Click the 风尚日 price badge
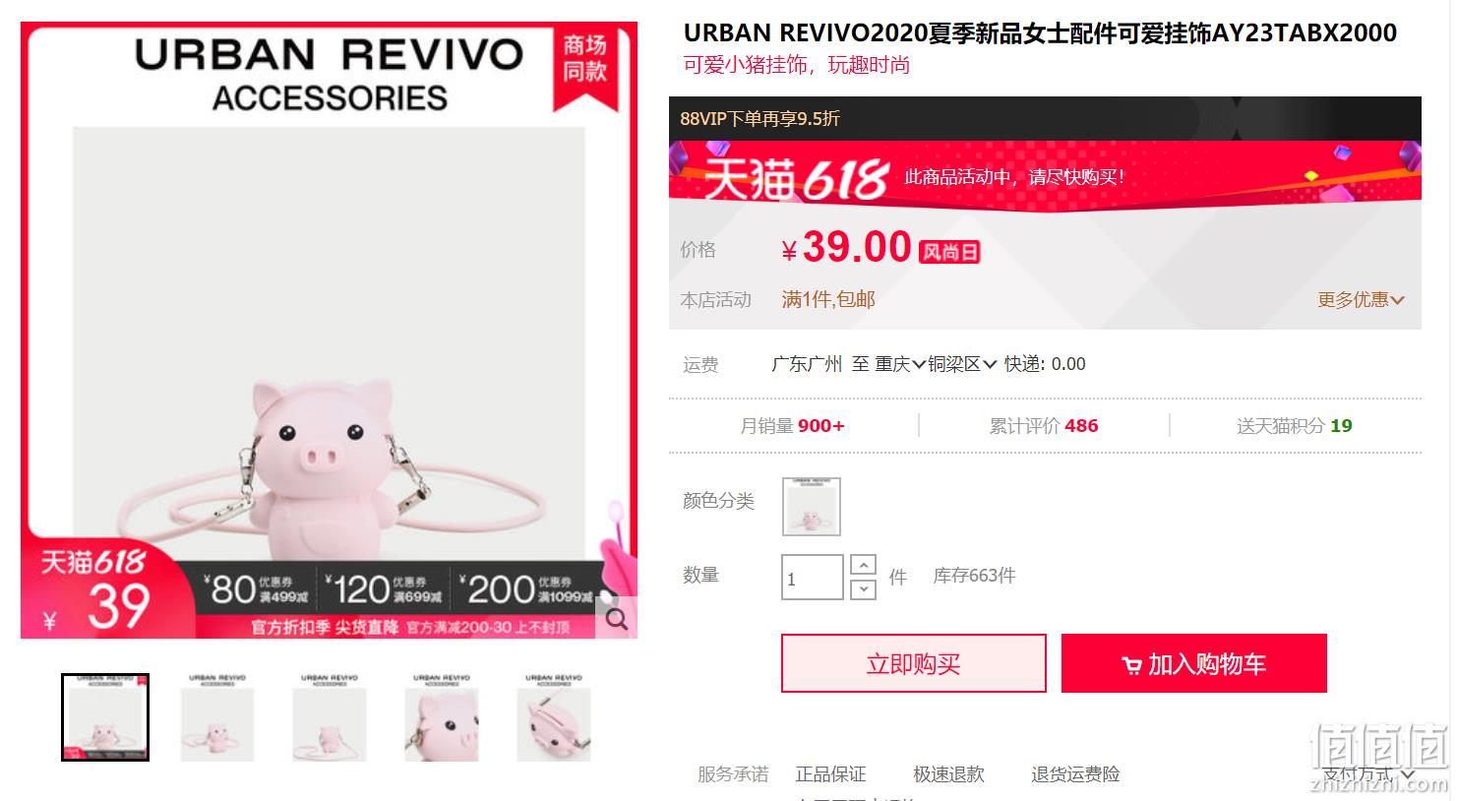 [949, 252]
